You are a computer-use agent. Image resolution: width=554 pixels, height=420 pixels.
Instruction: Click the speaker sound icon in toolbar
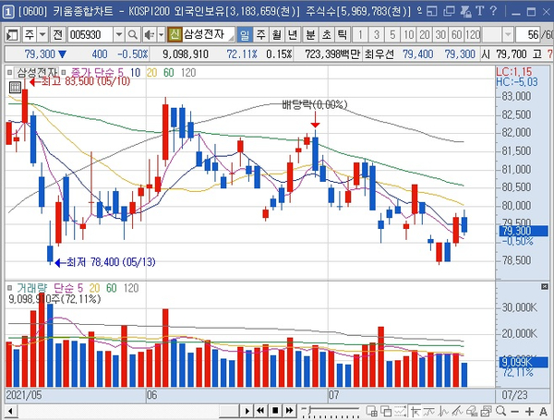coord(149,35)
